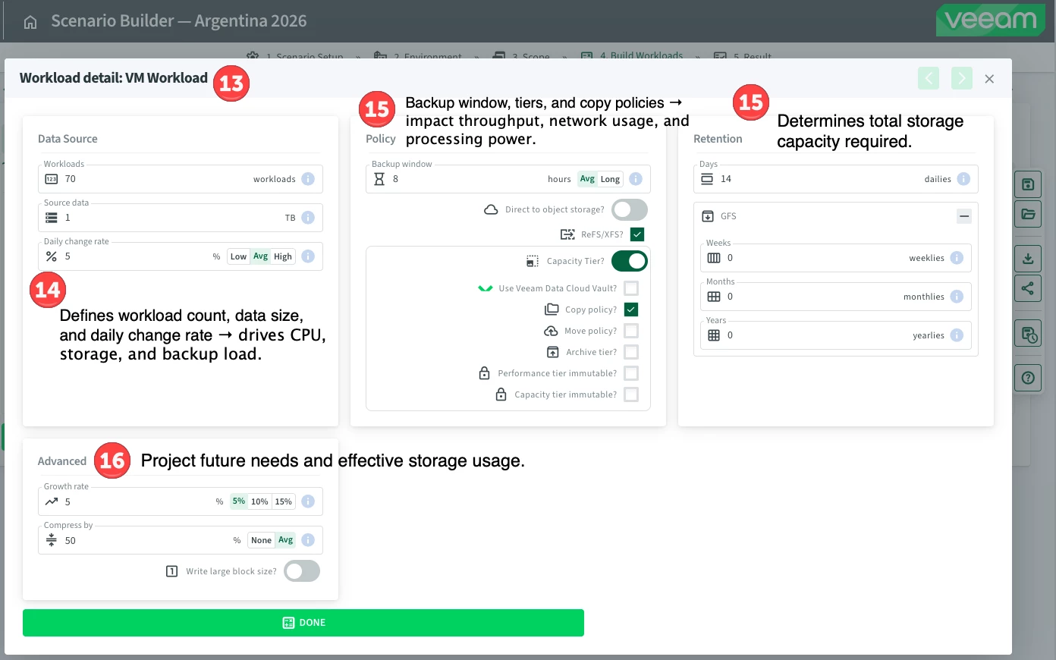Open info for the Months field
Viewport: 1056px width, 660px height.
pos(957,297)
